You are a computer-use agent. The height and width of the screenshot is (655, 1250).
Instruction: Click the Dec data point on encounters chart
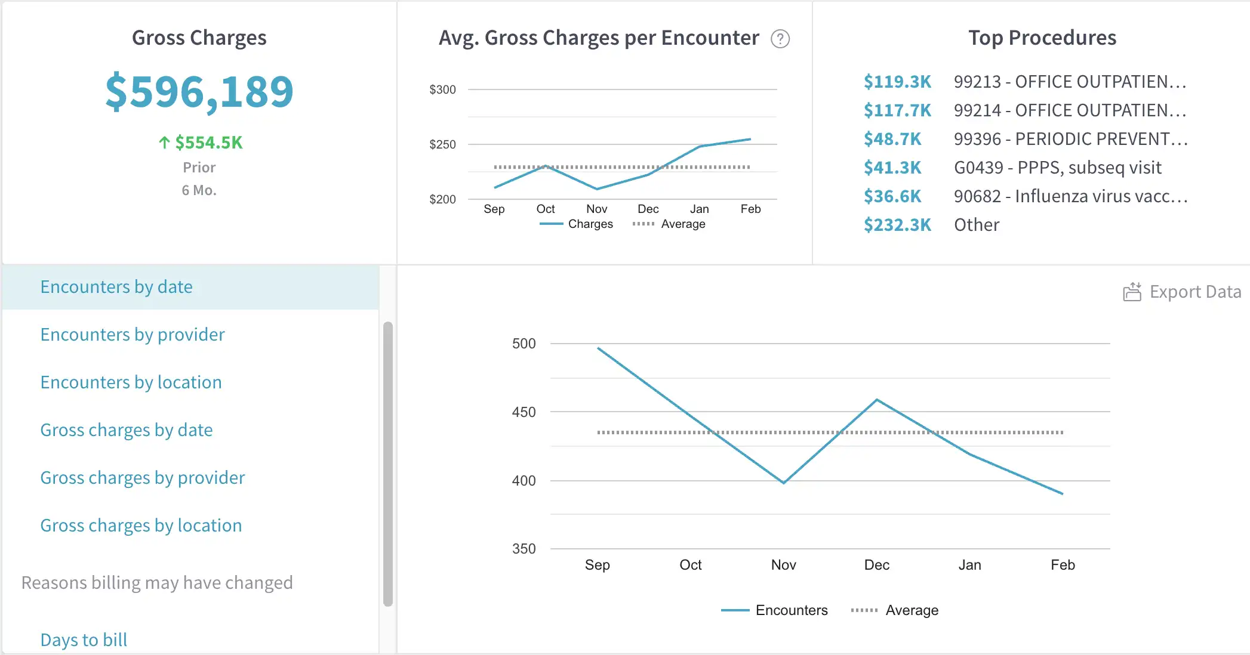point(876,400)
